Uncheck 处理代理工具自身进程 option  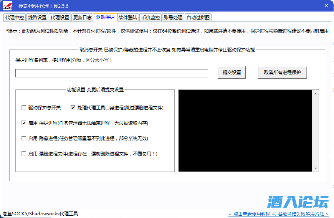point(73,108)
